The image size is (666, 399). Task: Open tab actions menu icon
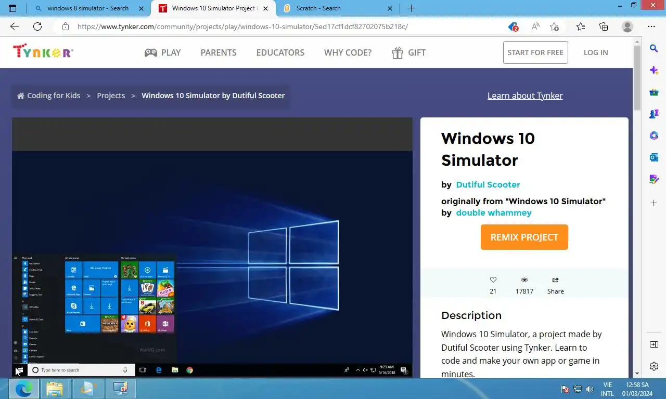[x=12, y=8]
